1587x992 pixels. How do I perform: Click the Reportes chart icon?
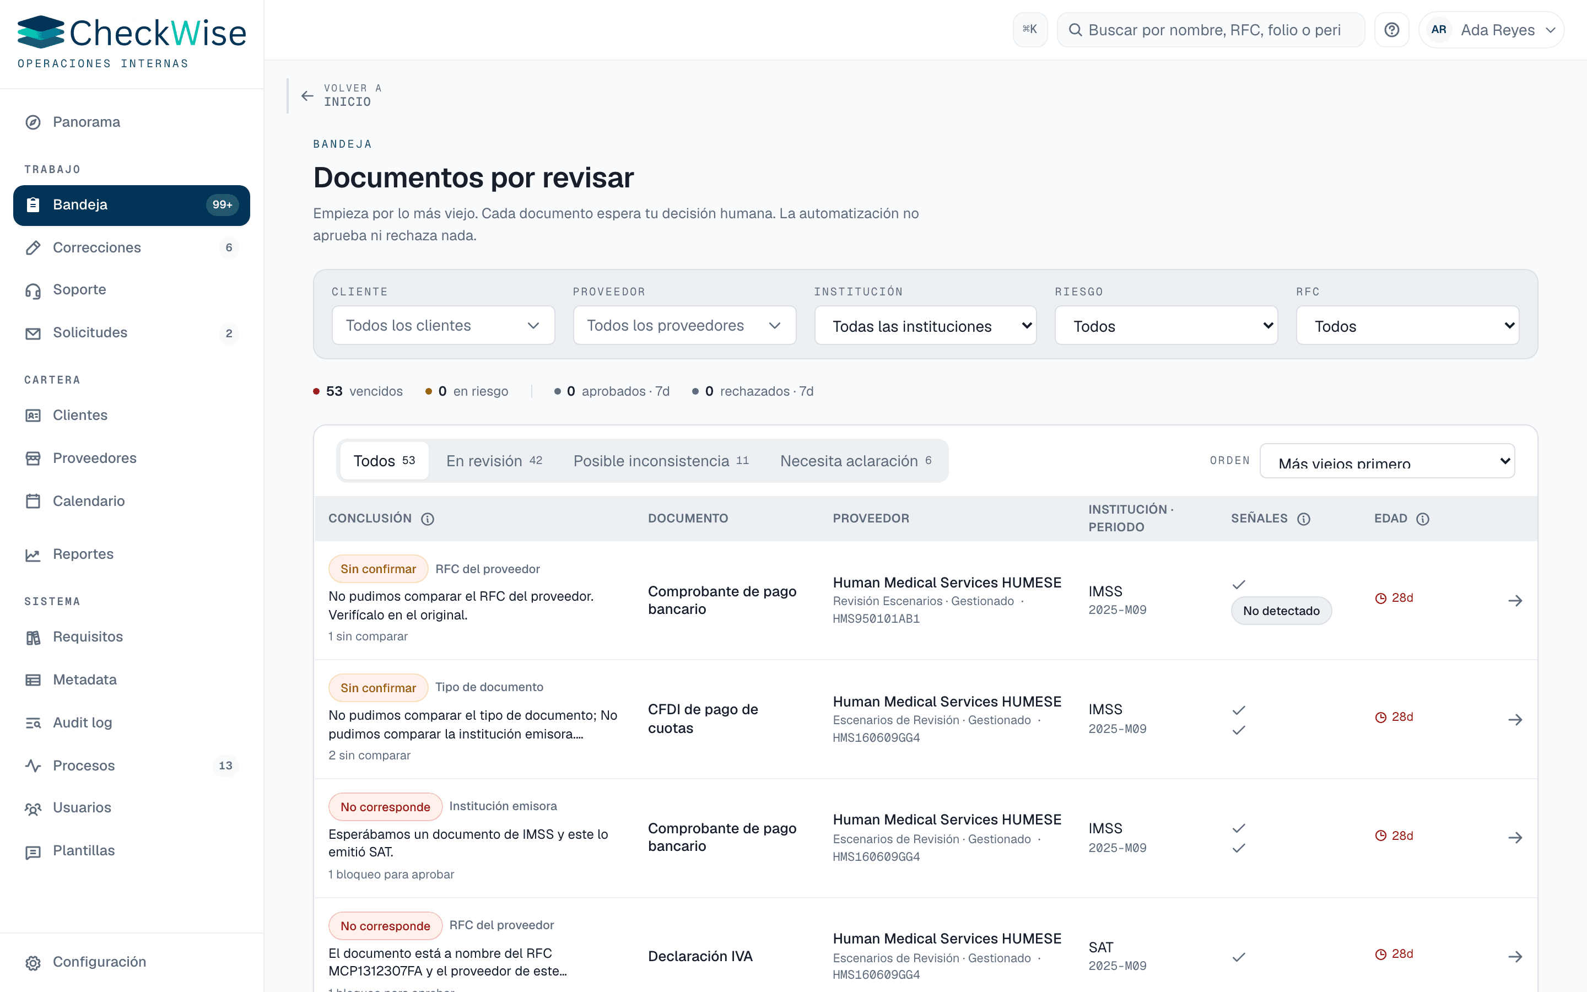(33, 554)
